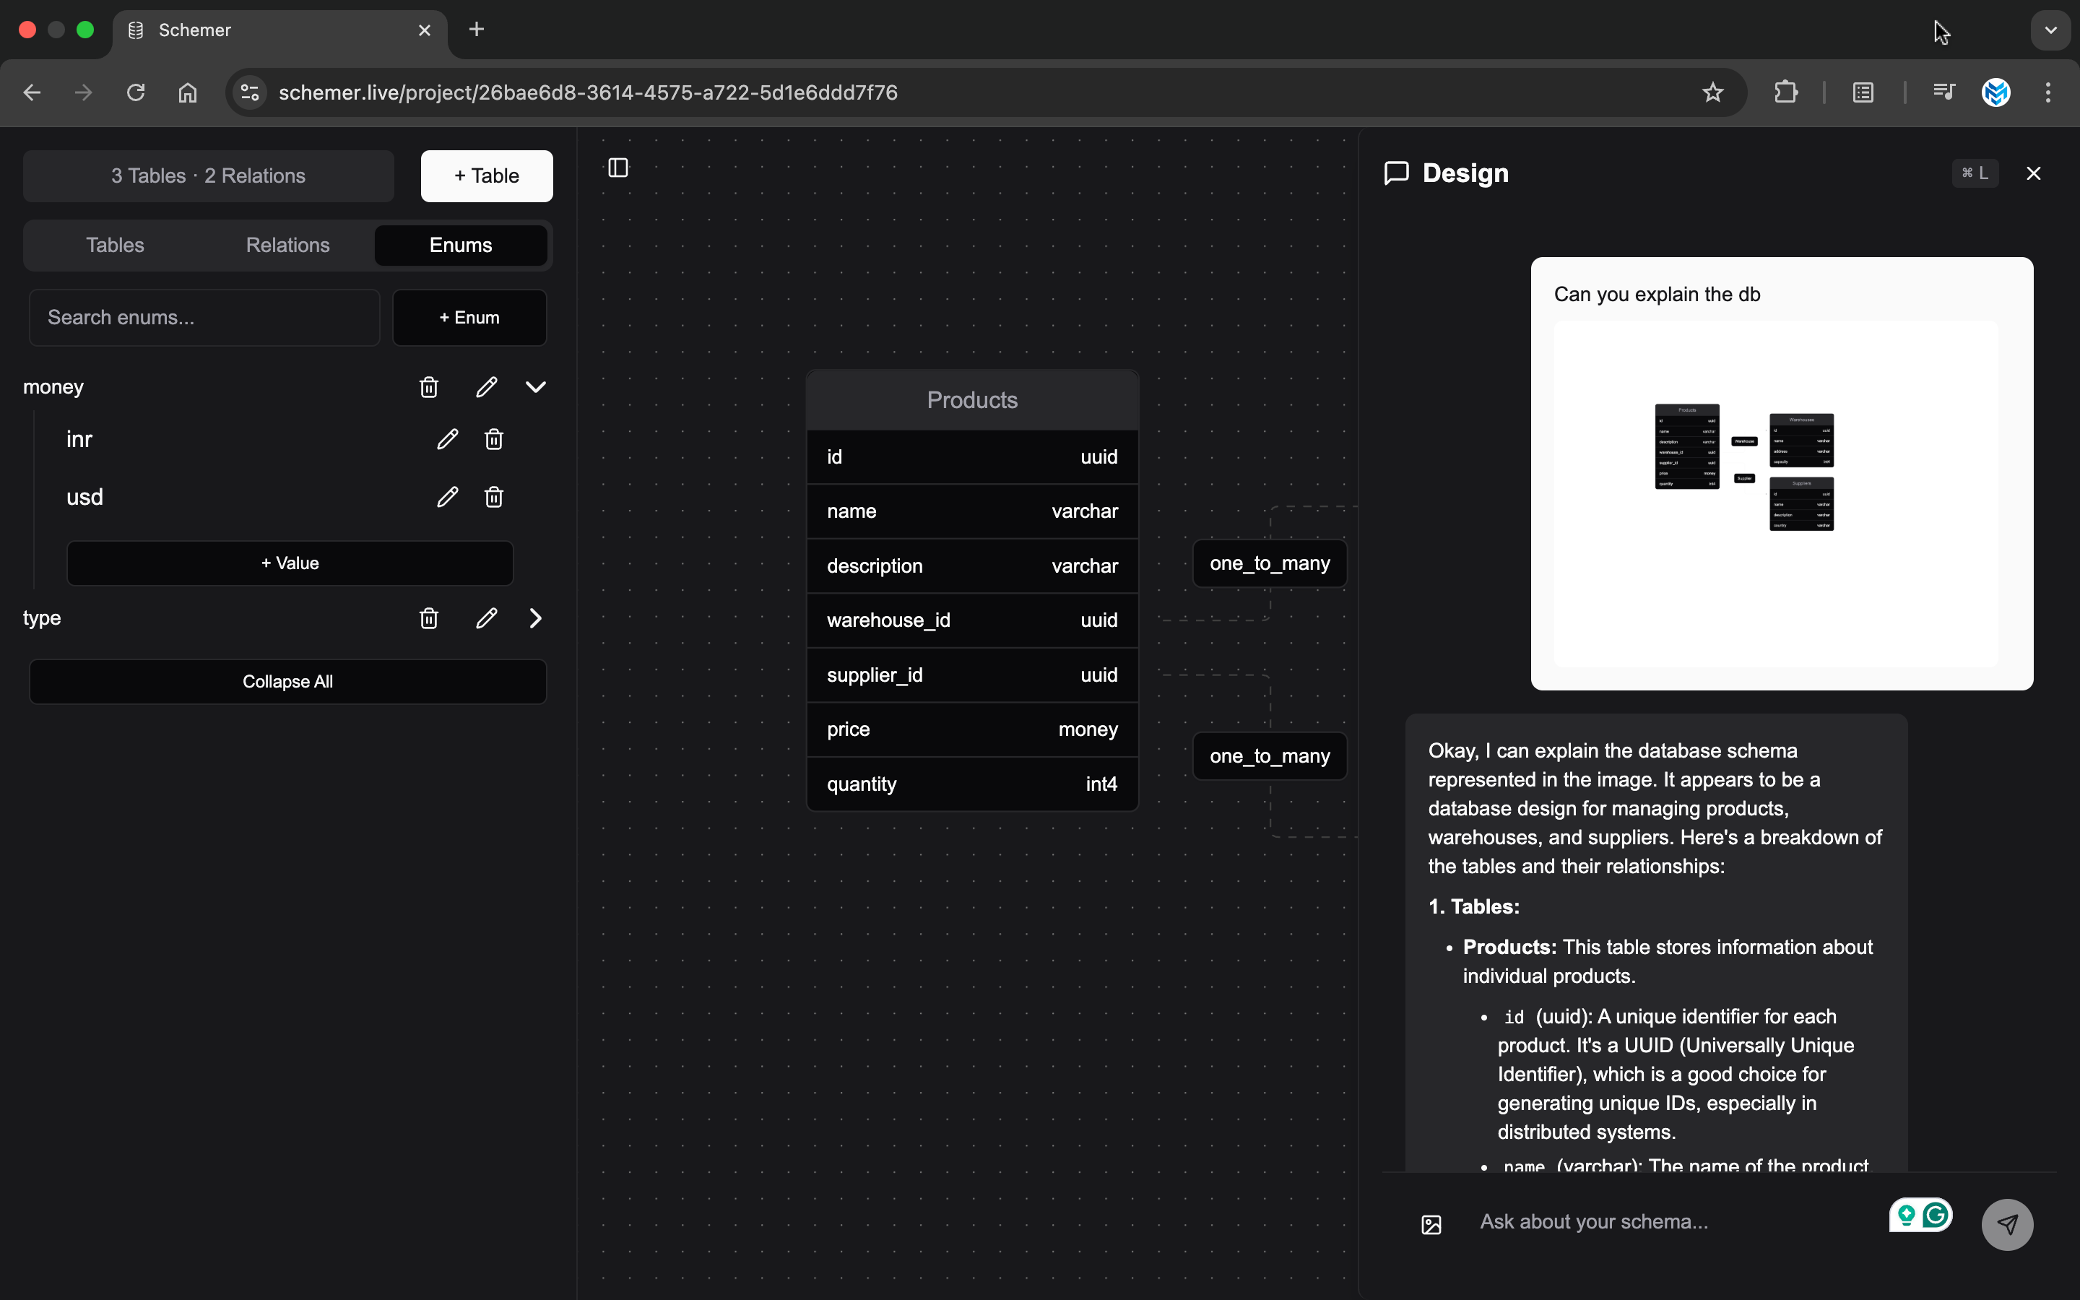This screenshot has height=1300, width=2080.
Task: Delete the money enum
Action: coord(429,387)
